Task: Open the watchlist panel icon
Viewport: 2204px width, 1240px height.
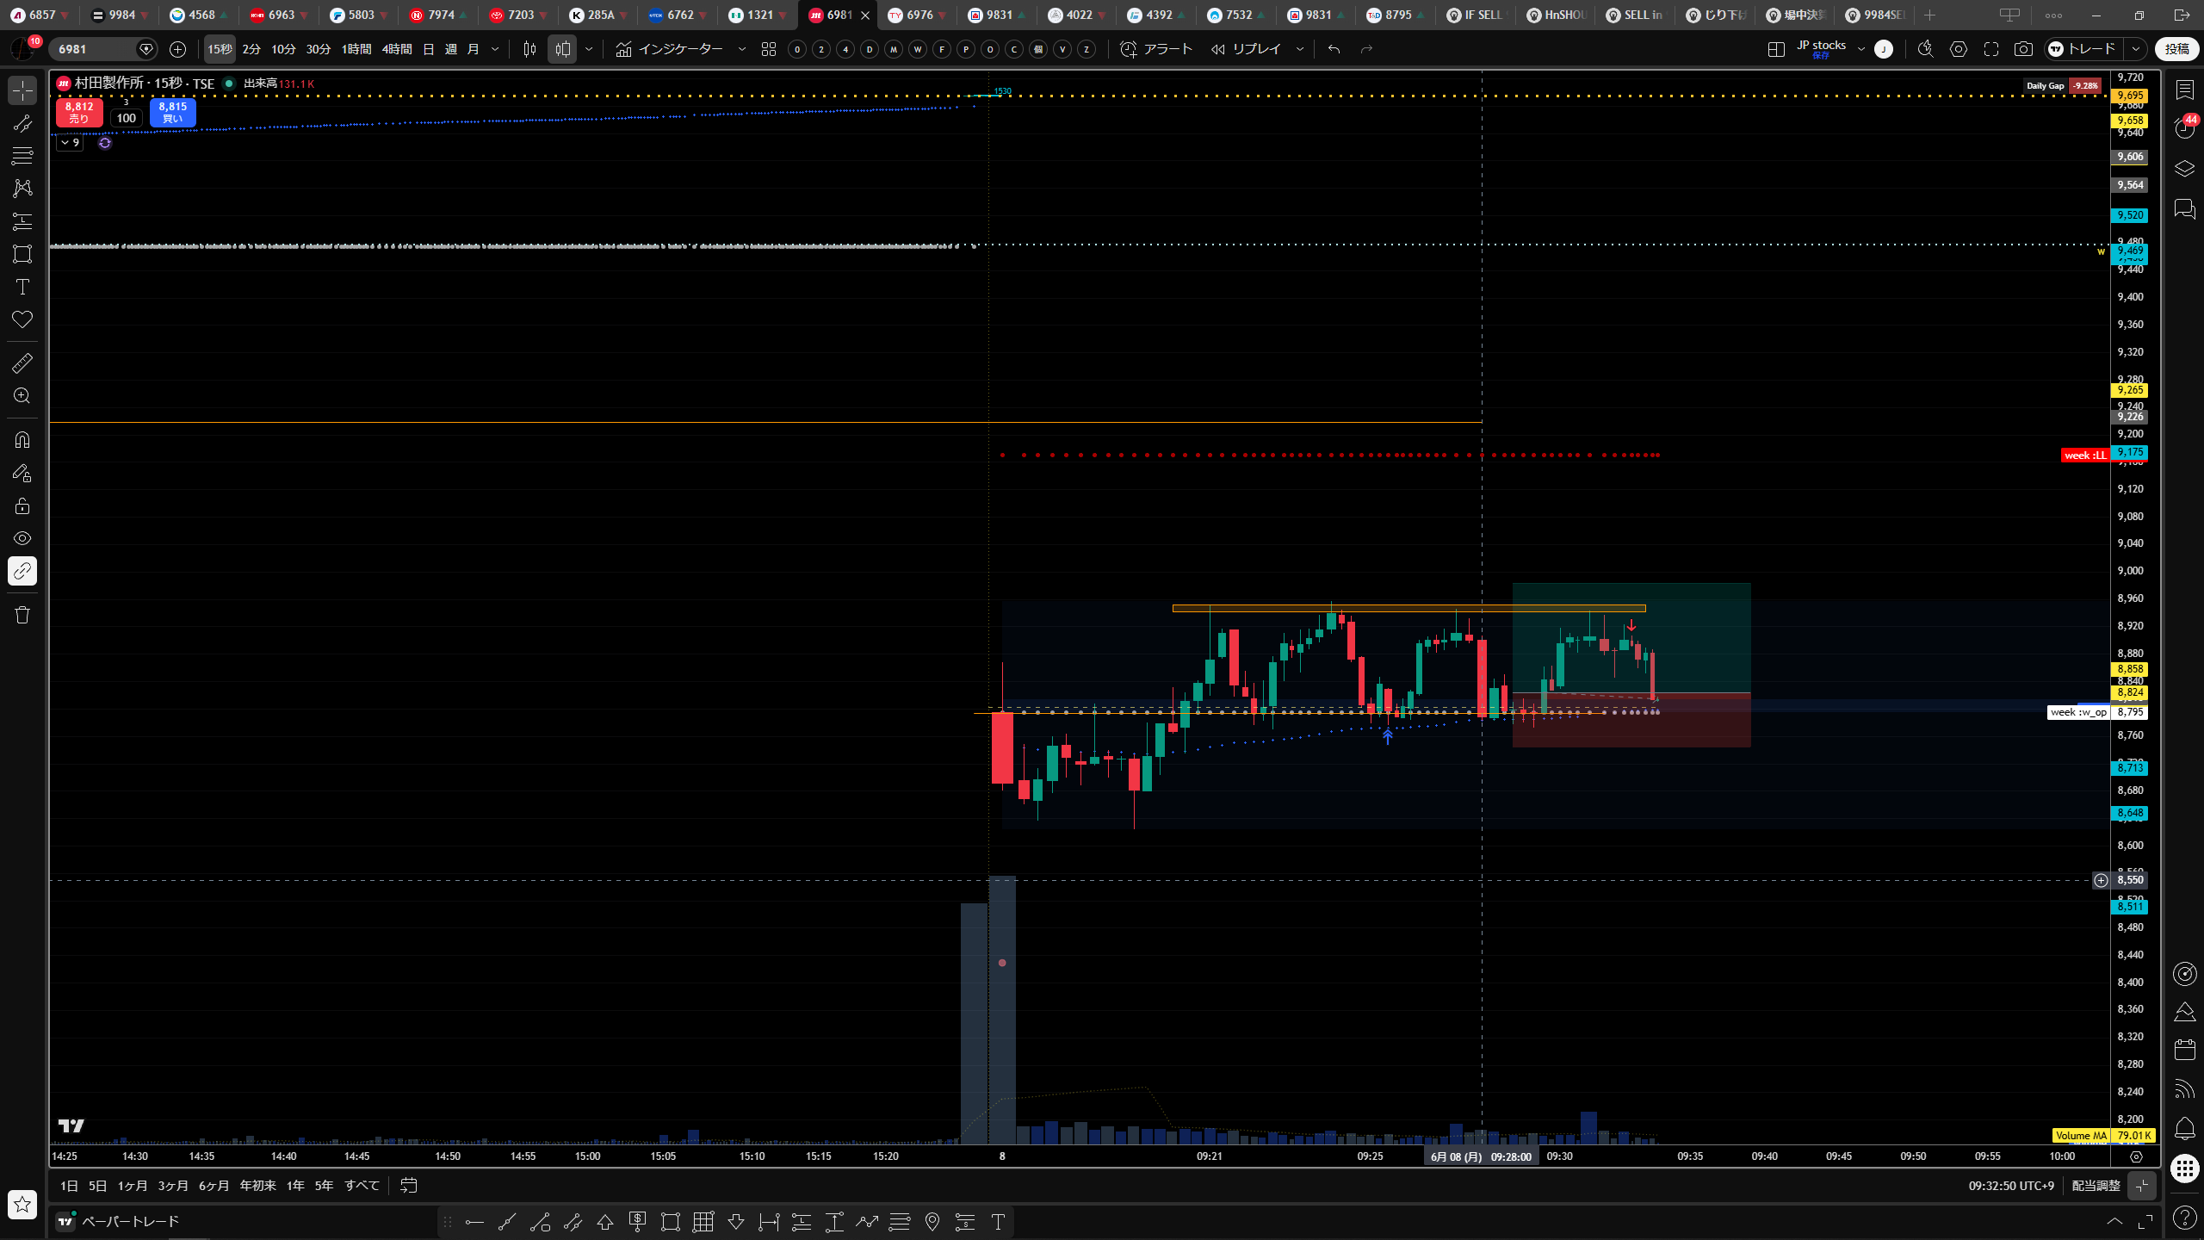Action: click(x=2185, y=90)
